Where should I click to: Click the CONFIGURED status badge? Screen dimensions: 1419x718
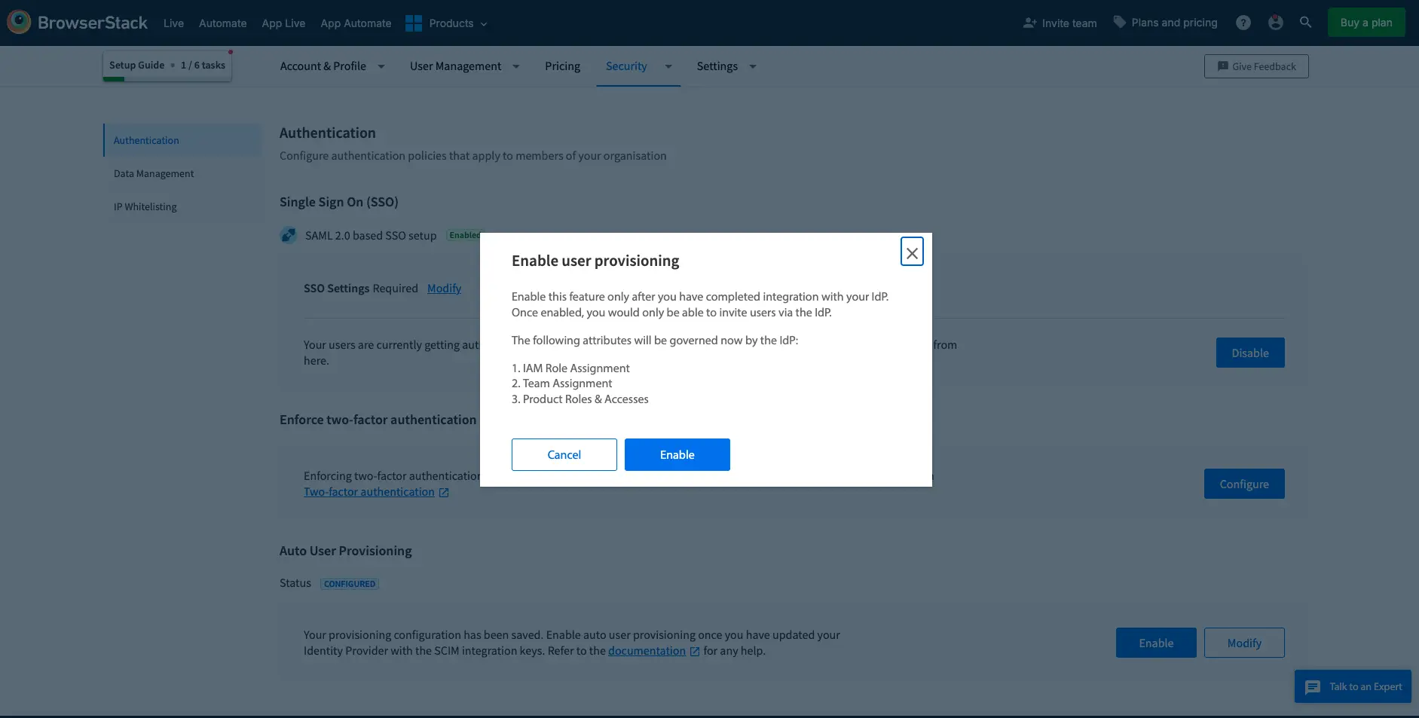pos(350,584)
